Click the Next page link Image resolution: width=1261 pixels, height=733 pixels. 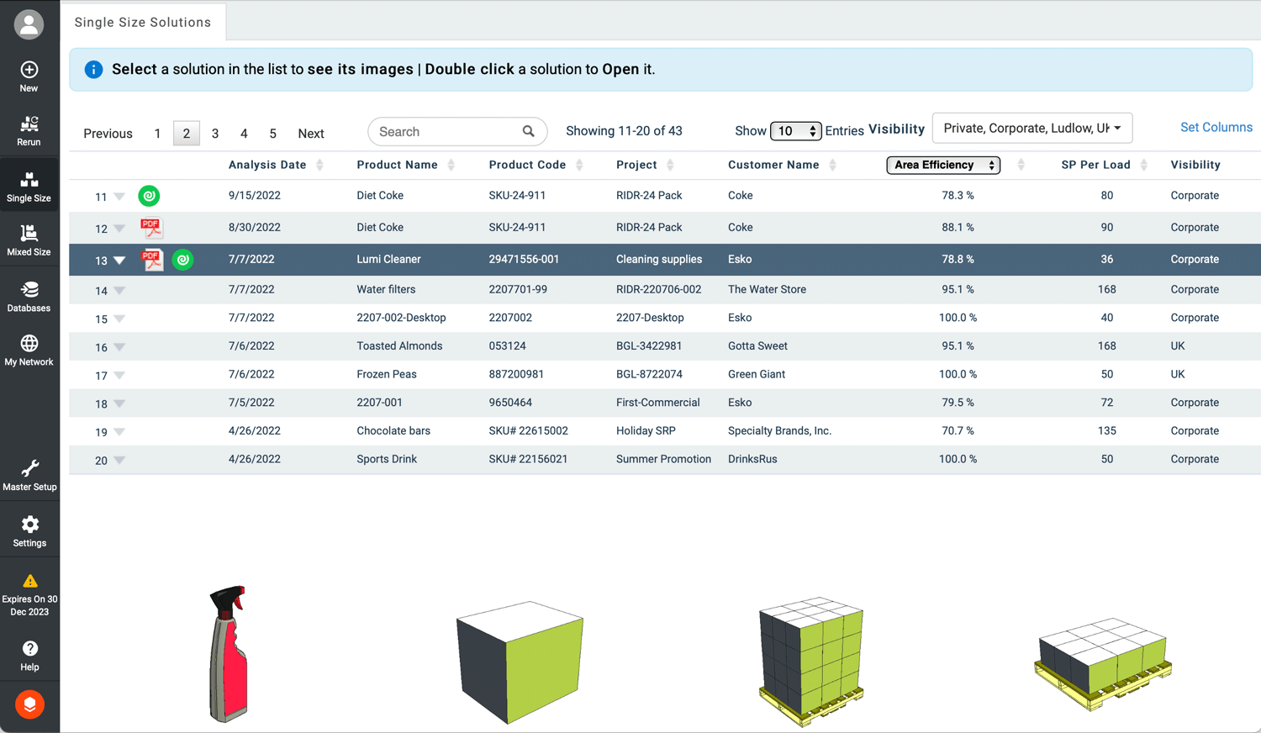tap(311, 134)
